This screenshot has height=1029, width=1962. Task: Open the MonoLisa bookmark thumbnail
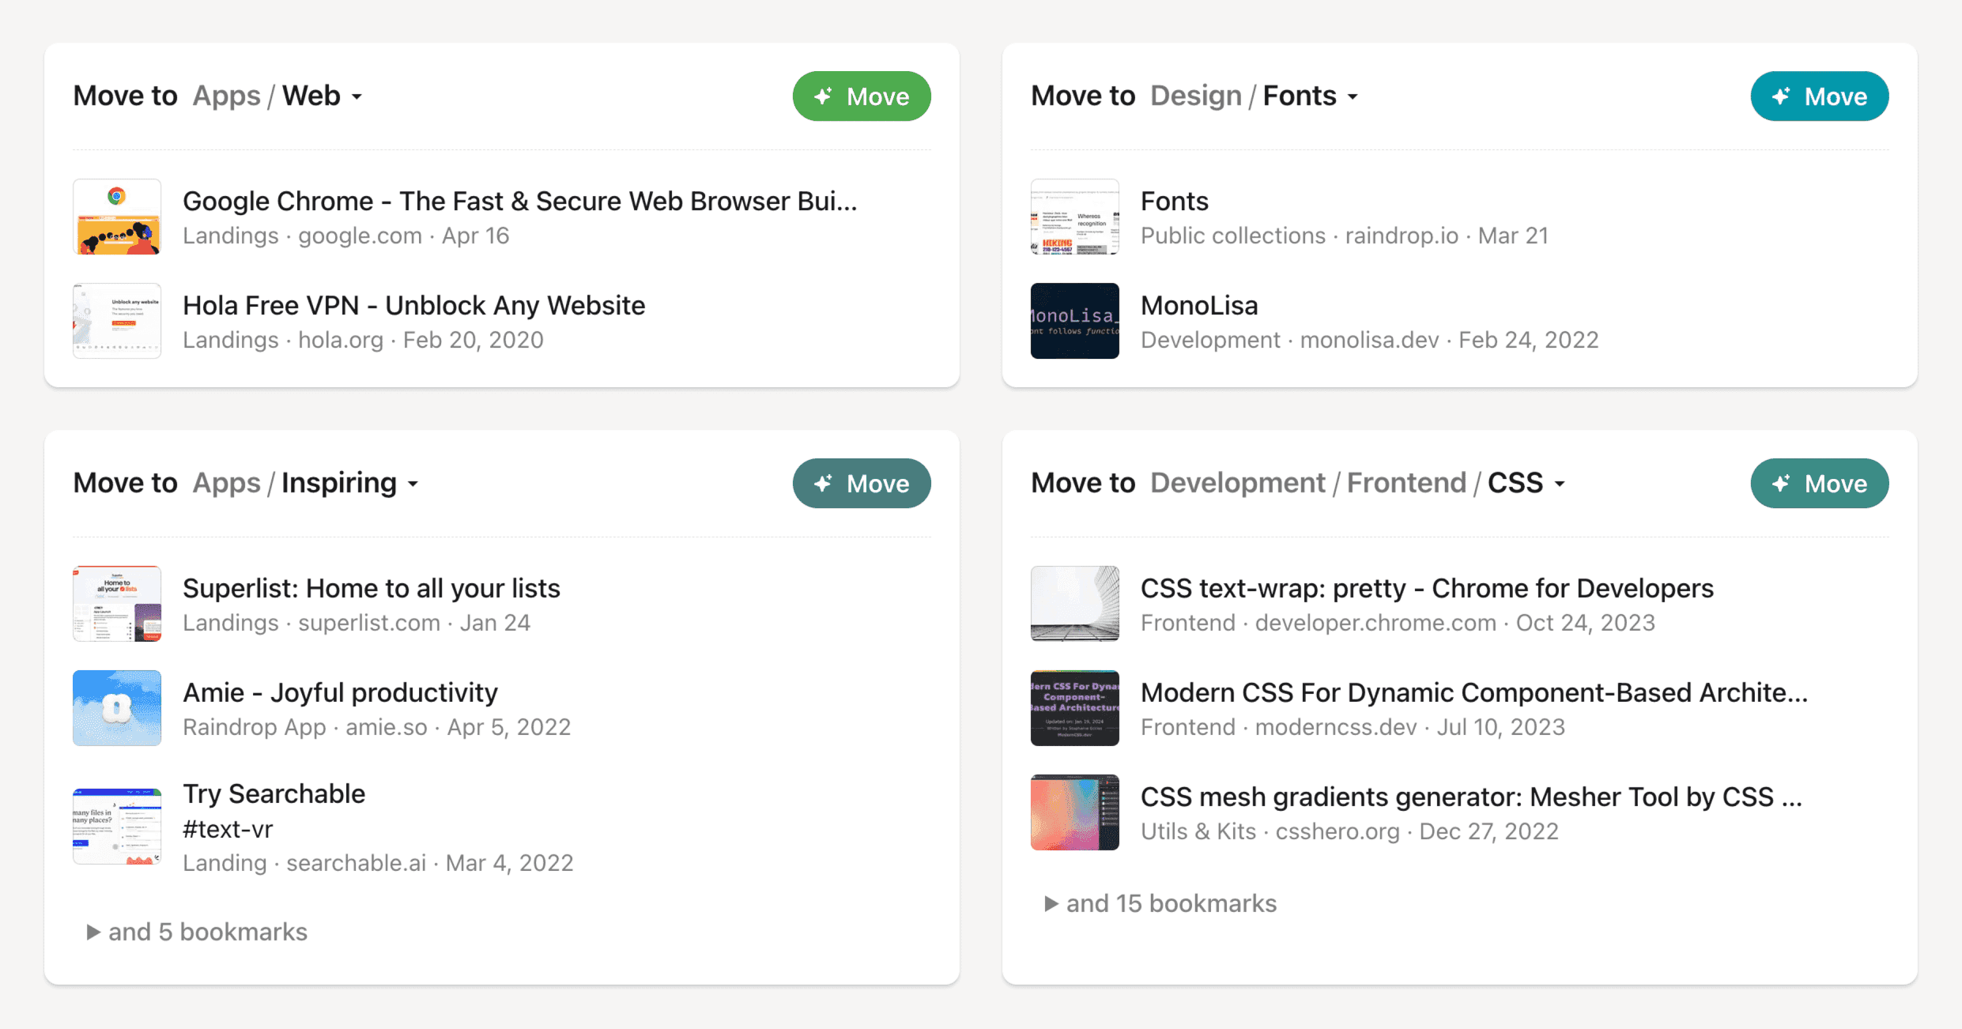(1075, 321)
